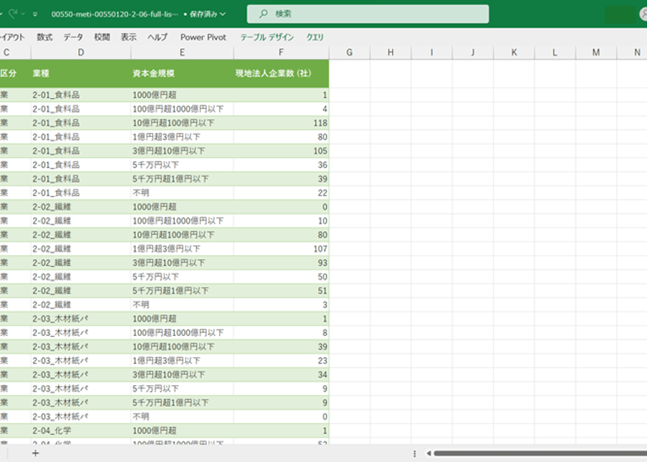Screen dimensions: 647x462
Task: Open the データ ribbon tab
Action: point(73,37)
